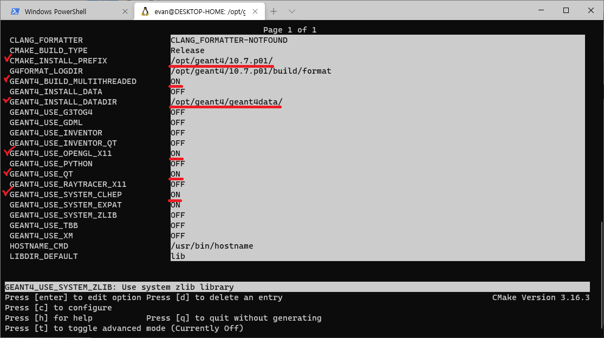
Task: Click the GEANT4_USE_SYSTEM_ZLIB OFF value
Action: tap(178, 215)
